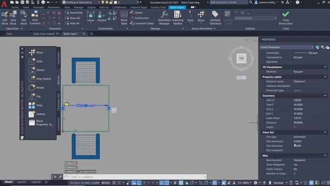The width and height of the screenshot is (330, 186).
Task: Switch to the Block Editor ribbon tab
Action: [x=177, y=7]
